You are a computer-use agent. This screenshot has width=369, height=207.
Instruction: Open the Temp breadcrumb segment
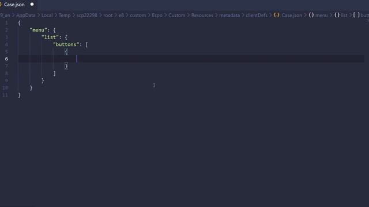[65, 16]
